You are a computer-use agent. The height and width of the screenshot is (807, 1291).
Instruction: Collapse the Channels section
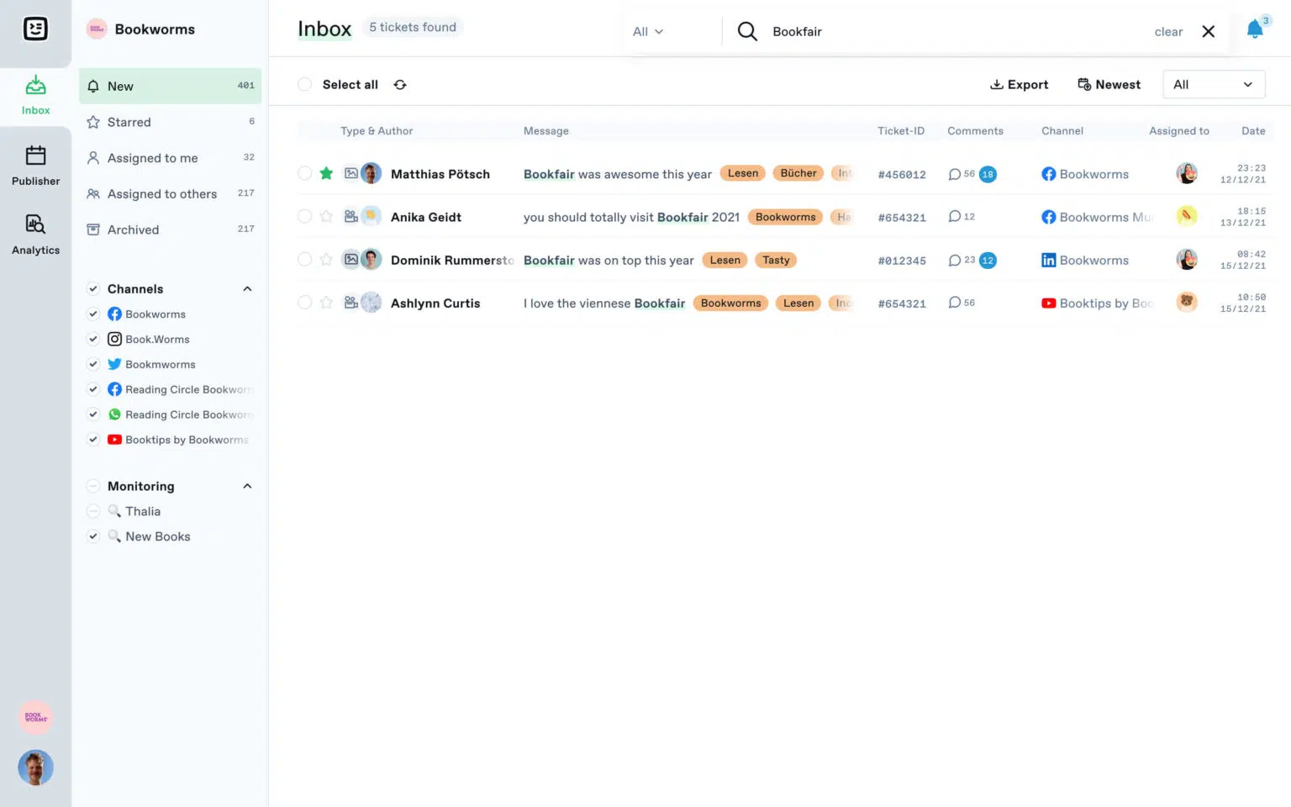click(x=247, y=289)
